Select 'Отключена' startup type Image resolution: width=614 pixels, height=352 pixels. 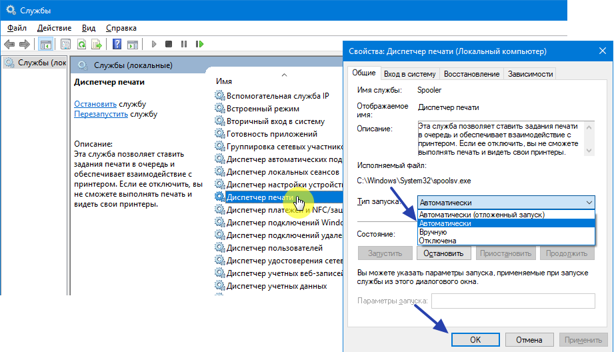click(x=437, y=241)
